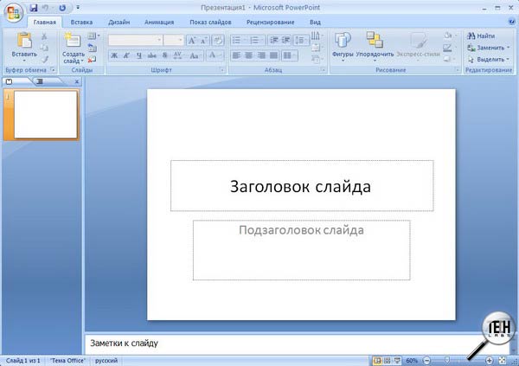The width and height of the screenshot is (519, 366).
Task: Open the Упорядочить arrange menu
Action: pyautogui.click(x=375, y=47)
